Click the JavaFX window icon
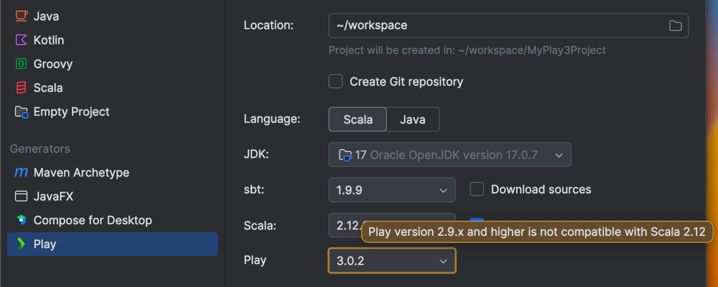This screenshot has height=287, width=718. click(21, 196)
